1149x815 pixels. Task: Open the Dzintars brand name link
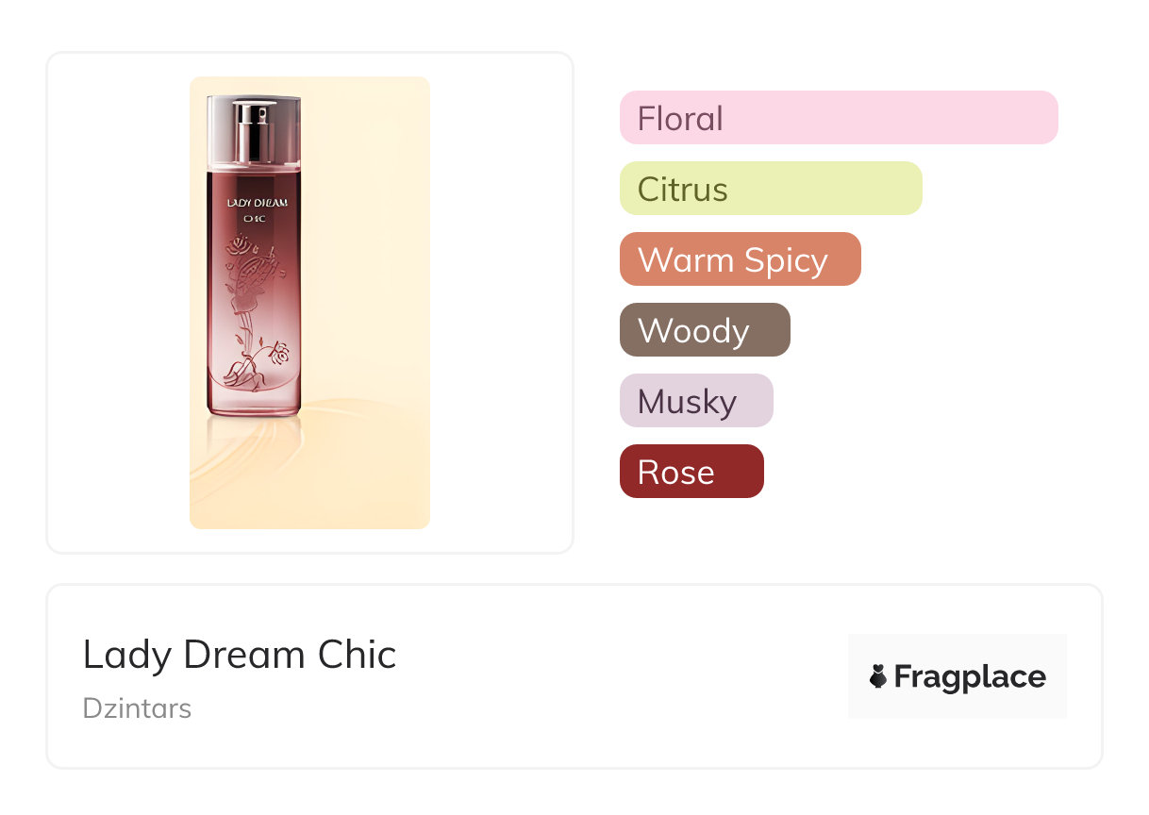tap(137, 707)
